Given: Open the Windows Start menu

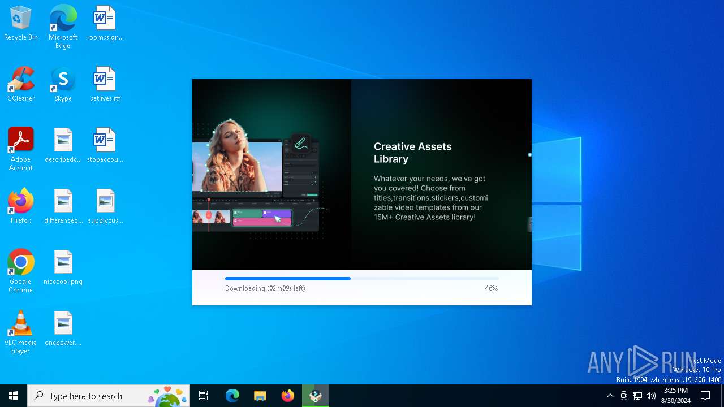Looking at the screenshot, I should [14, 396].
